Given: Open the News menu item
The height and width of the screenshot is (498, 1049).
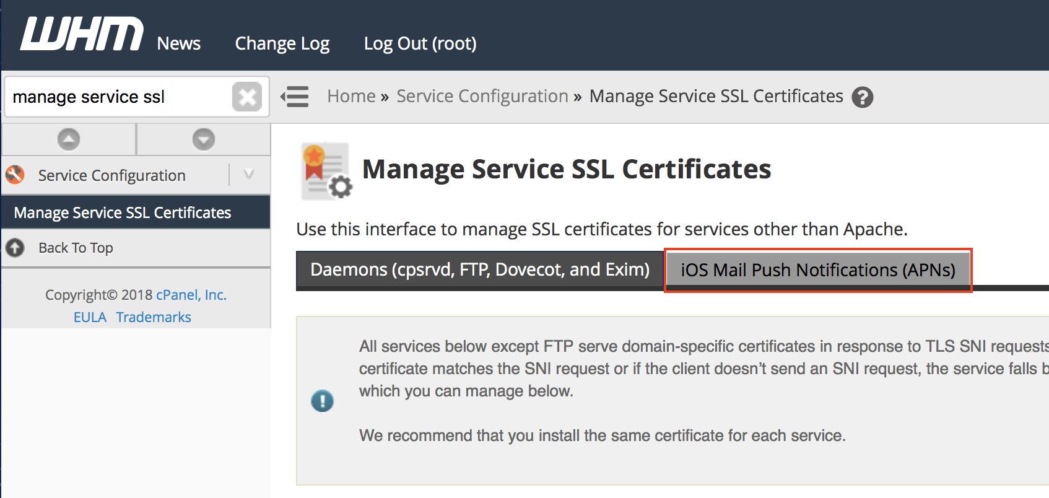Looking at the screenshot, I should tap(178, 43).
